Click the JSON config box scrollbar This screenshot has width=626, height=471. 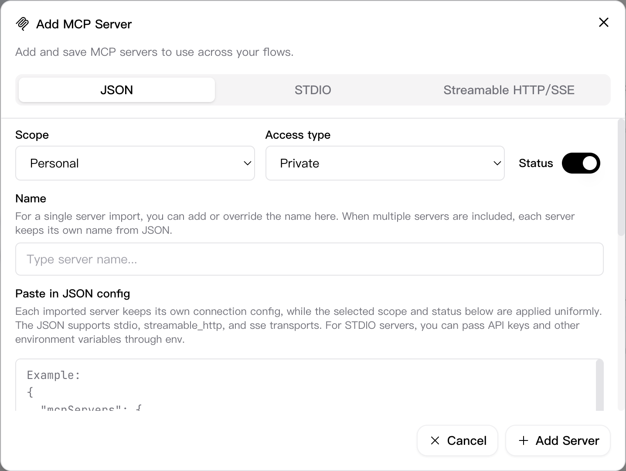click(x=600, y=385)
